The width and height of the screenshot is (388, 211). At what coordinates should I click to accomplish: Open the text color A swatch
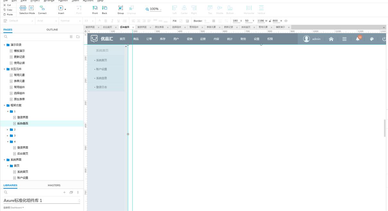coord(99,21)
